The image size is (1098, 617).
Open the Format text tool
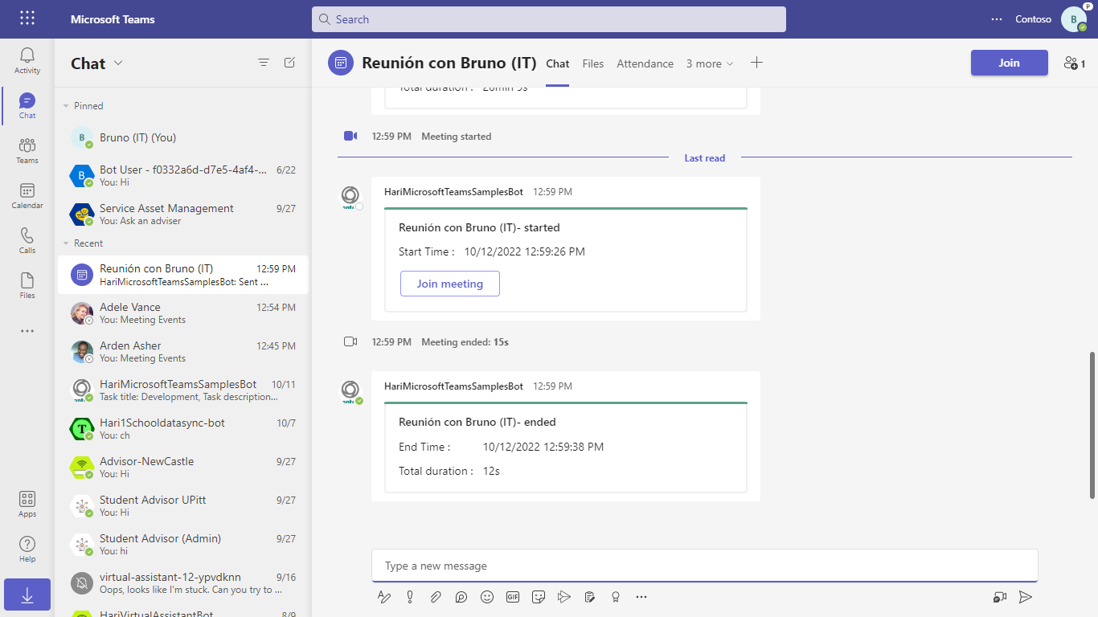coord(384,597)
